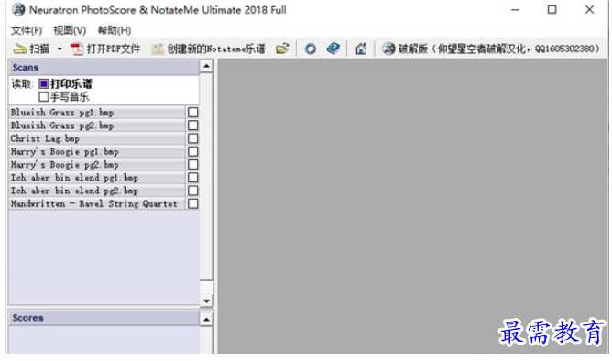Click the Scans panel scroll down arrow
612x361 pixels.
pos(206,301)
